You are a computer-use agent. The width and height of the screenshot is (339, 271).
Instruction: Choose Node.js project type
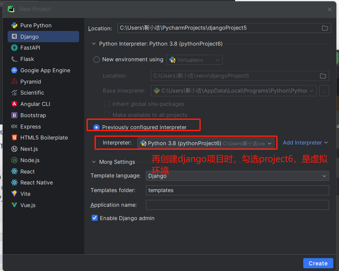43,160
